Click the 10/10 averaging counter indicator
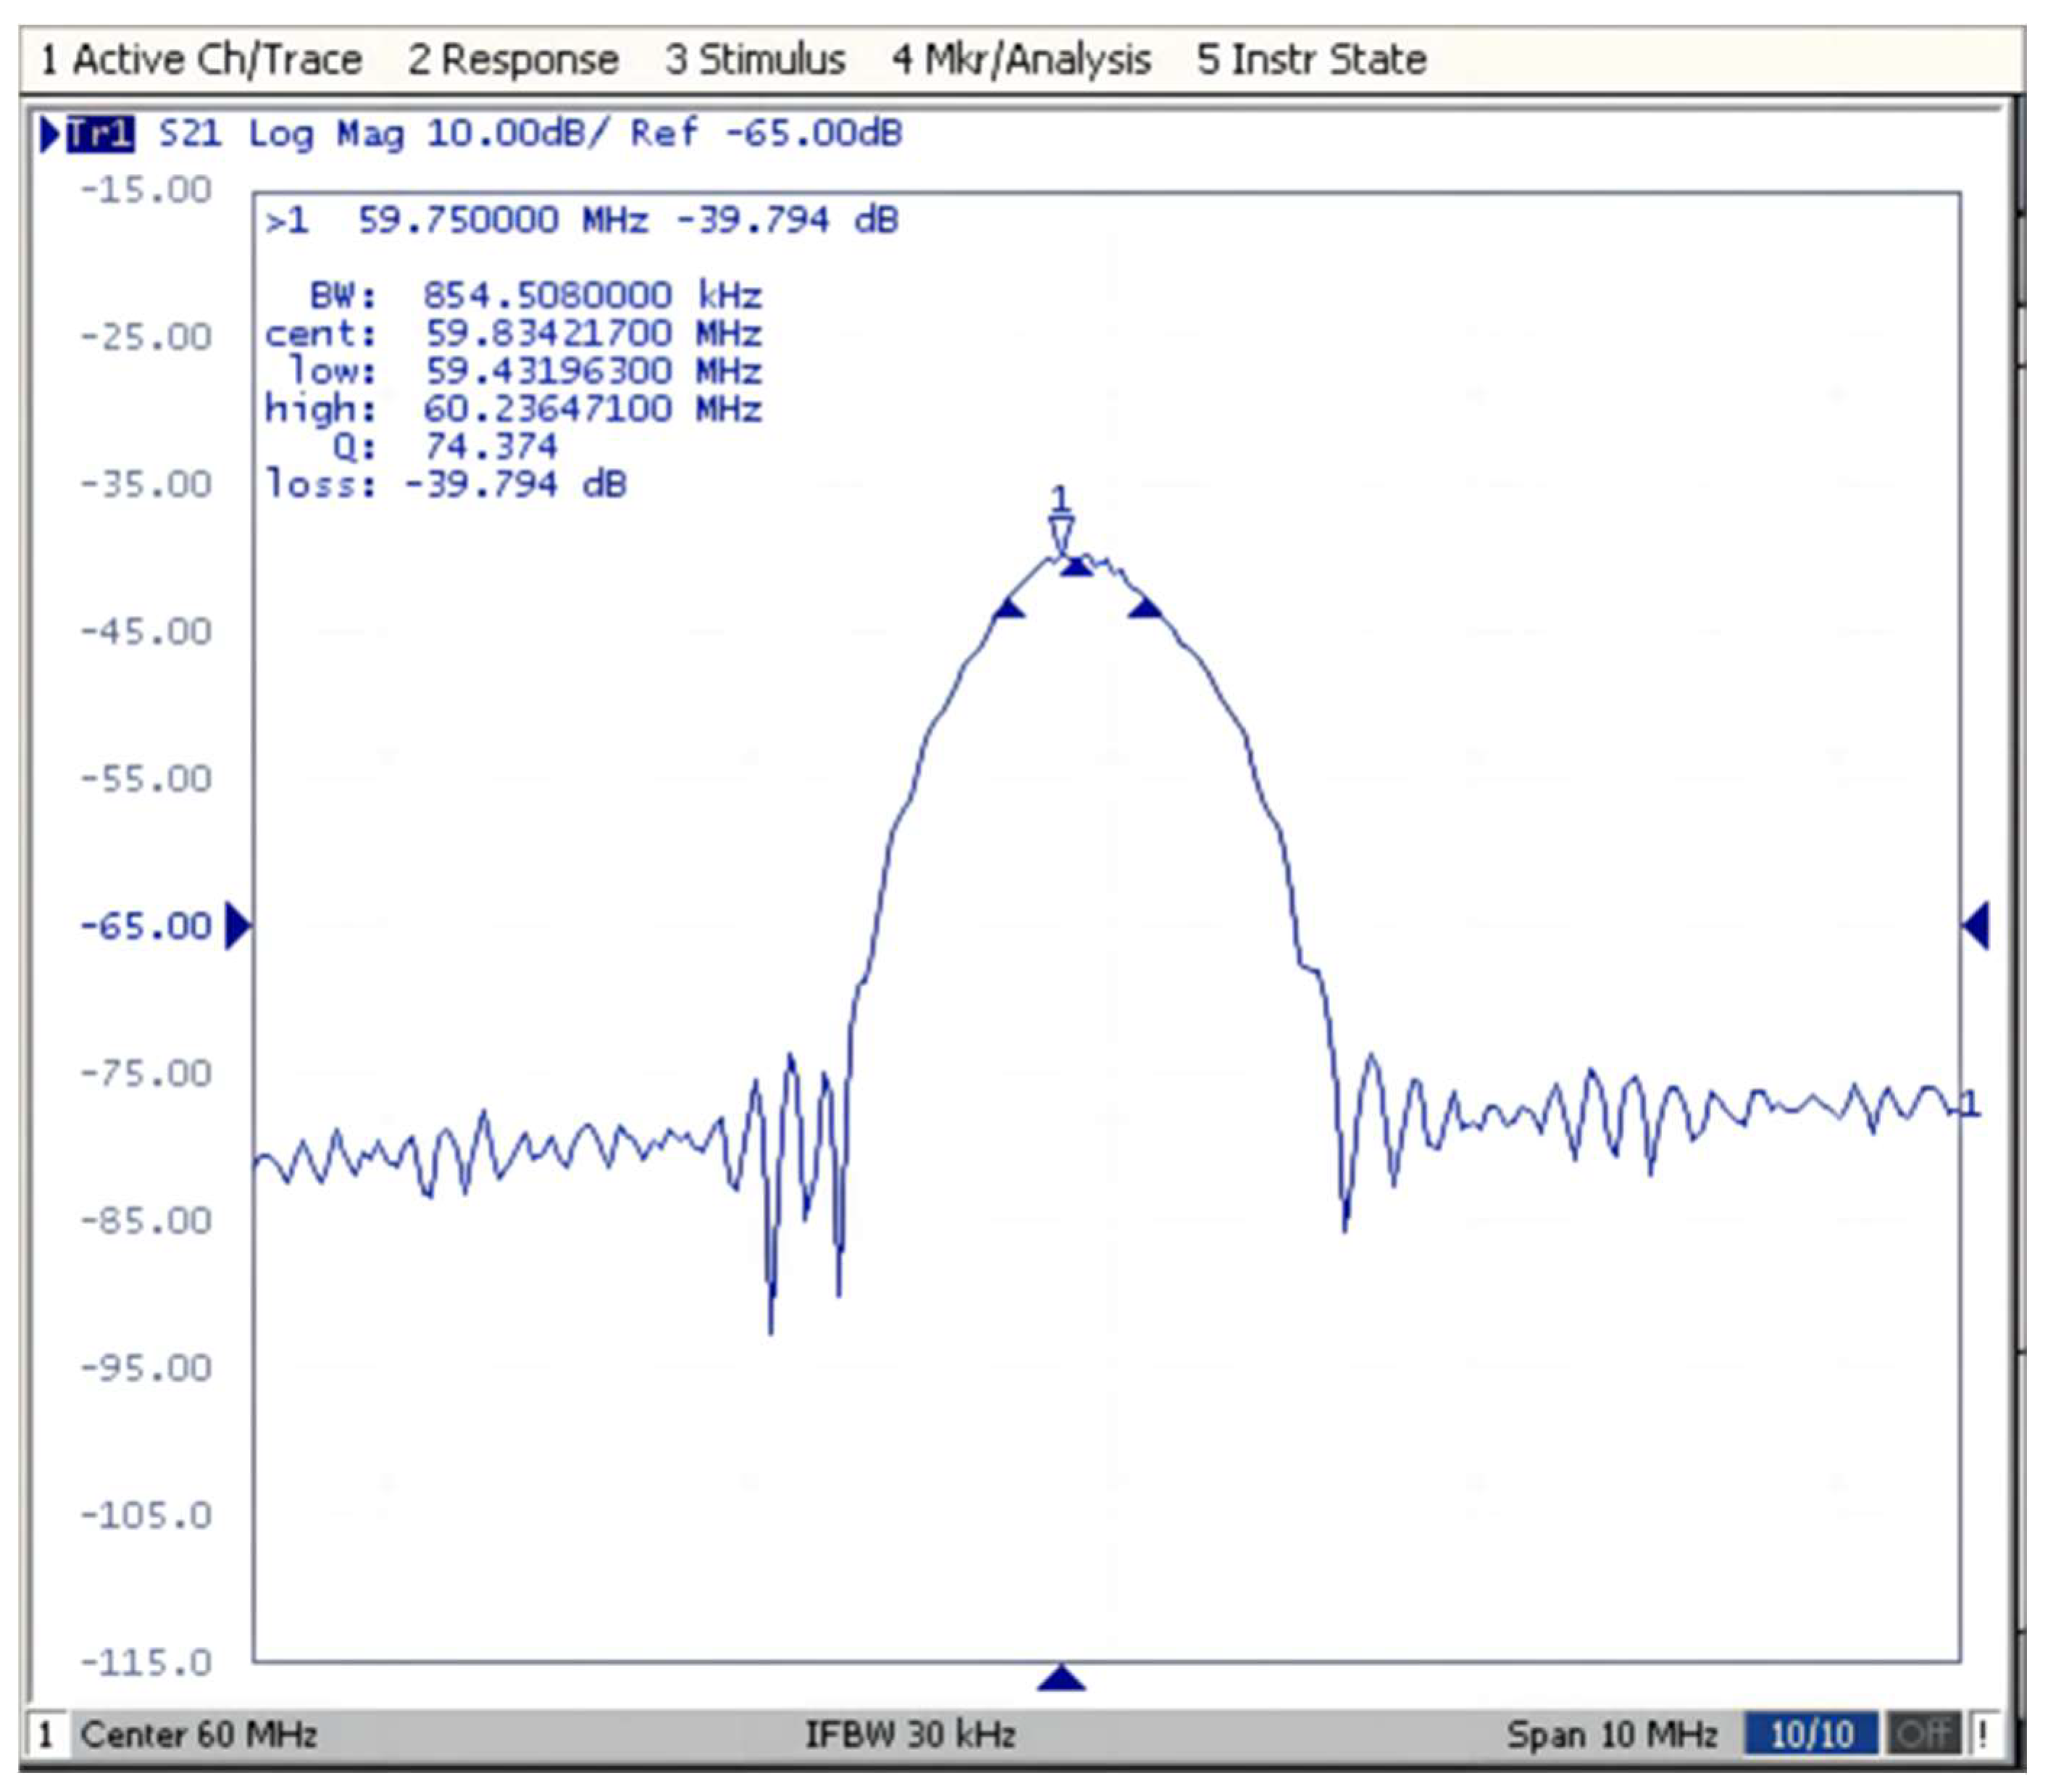The image size is (2048, 1792). tap(1810, 1733)
